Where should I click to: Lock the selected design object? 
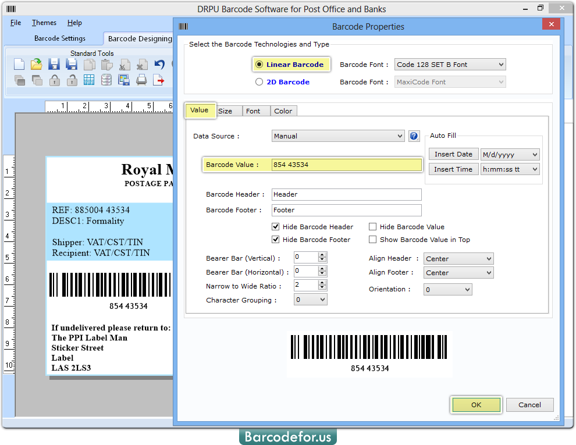[54, 81]
